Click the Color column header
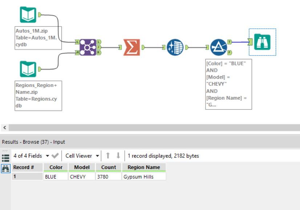The image size is (300, 210). pyautogui.click(x=56, y=167)
